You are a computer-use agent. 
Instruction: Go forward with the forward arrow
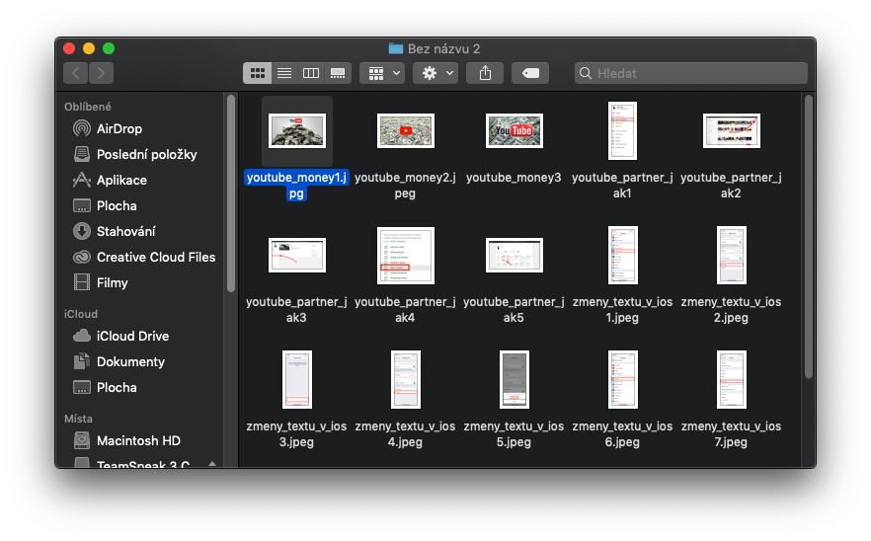coord(101,73)
